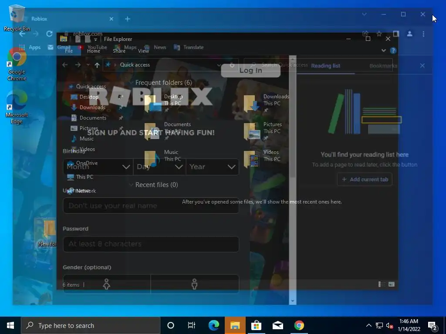
Task: Expand the File Explorer ribbon chevron
Action: 384,50
